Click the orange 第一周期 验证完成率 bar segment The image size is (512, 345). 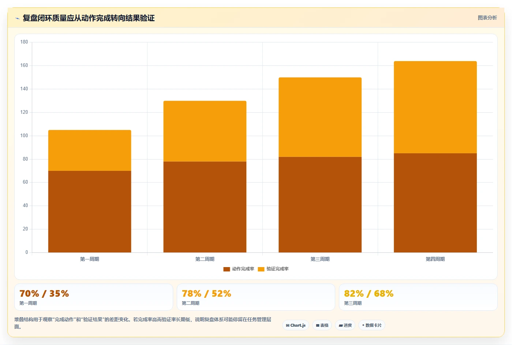[90, 150]
